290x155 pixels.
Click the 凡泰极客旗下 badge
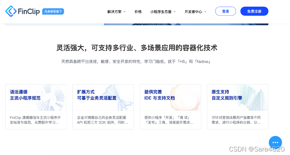point(53,12)
